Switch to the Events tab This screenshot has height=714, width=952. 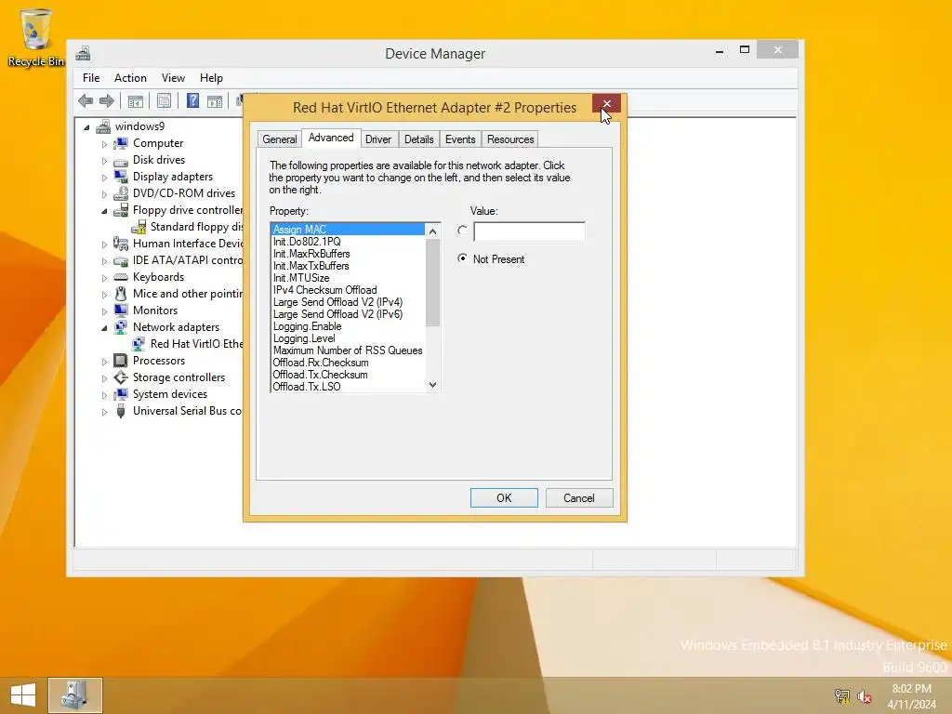click(x=460, y=139)
